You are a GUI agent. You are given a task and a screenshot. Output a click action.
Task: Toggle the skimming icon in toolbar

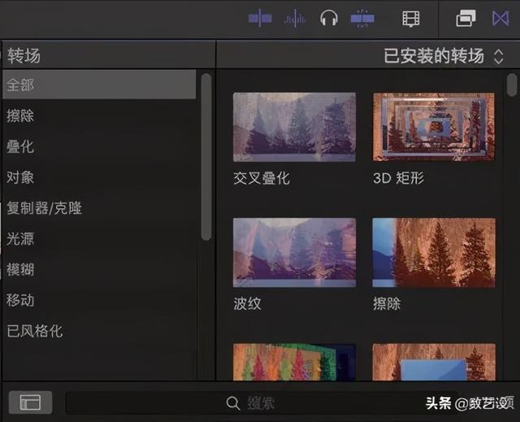(x=260, y=18)
